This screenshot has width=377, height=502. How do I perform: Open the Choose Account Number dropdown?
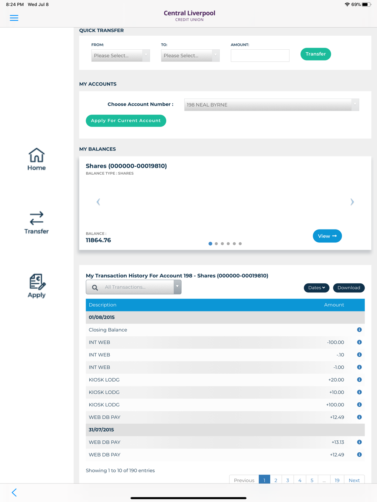click(271, 105)
